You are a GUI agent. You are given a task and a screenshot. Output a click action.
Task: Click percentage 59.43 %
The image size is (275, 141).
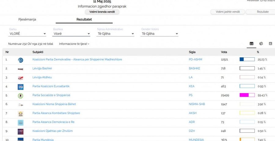point(262,95)
